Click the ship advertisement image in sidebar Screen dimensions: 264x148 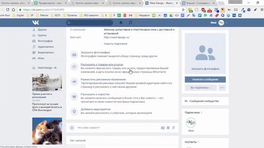pyautogui.click(x=47, y=82)
